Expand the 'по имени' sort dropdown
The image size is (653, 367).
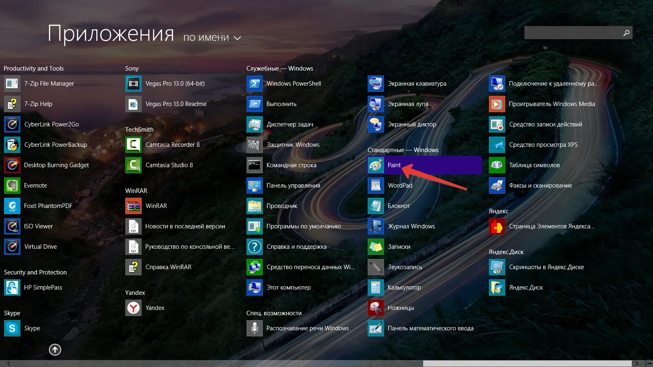pos(212,38)
